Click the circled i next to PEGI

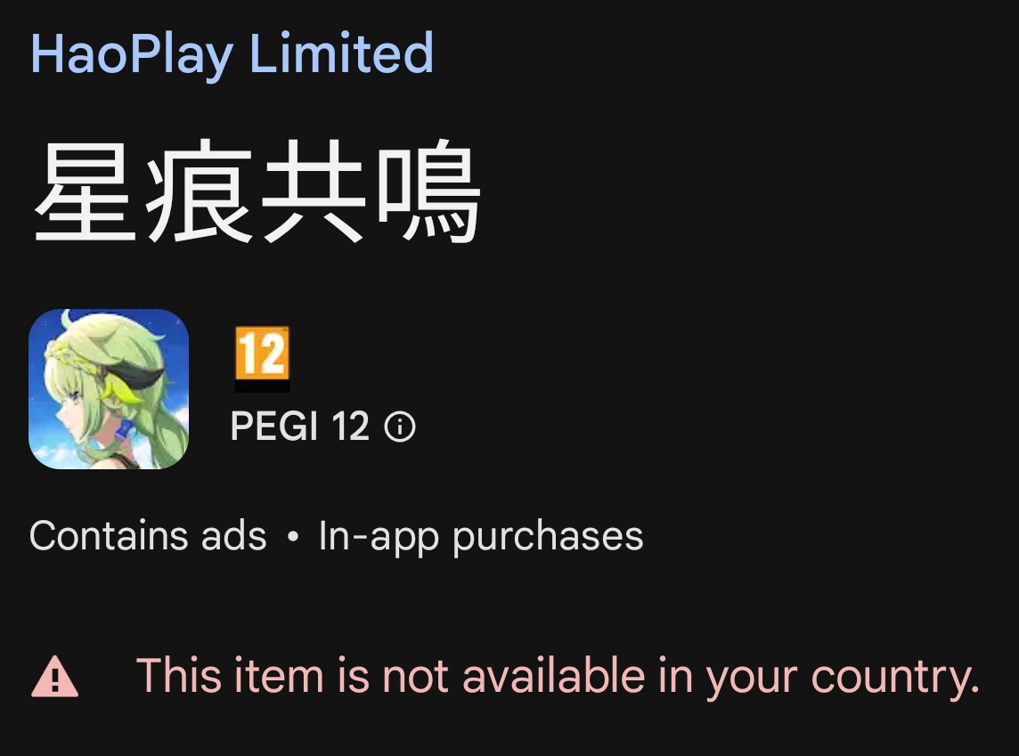coord(400,427)
